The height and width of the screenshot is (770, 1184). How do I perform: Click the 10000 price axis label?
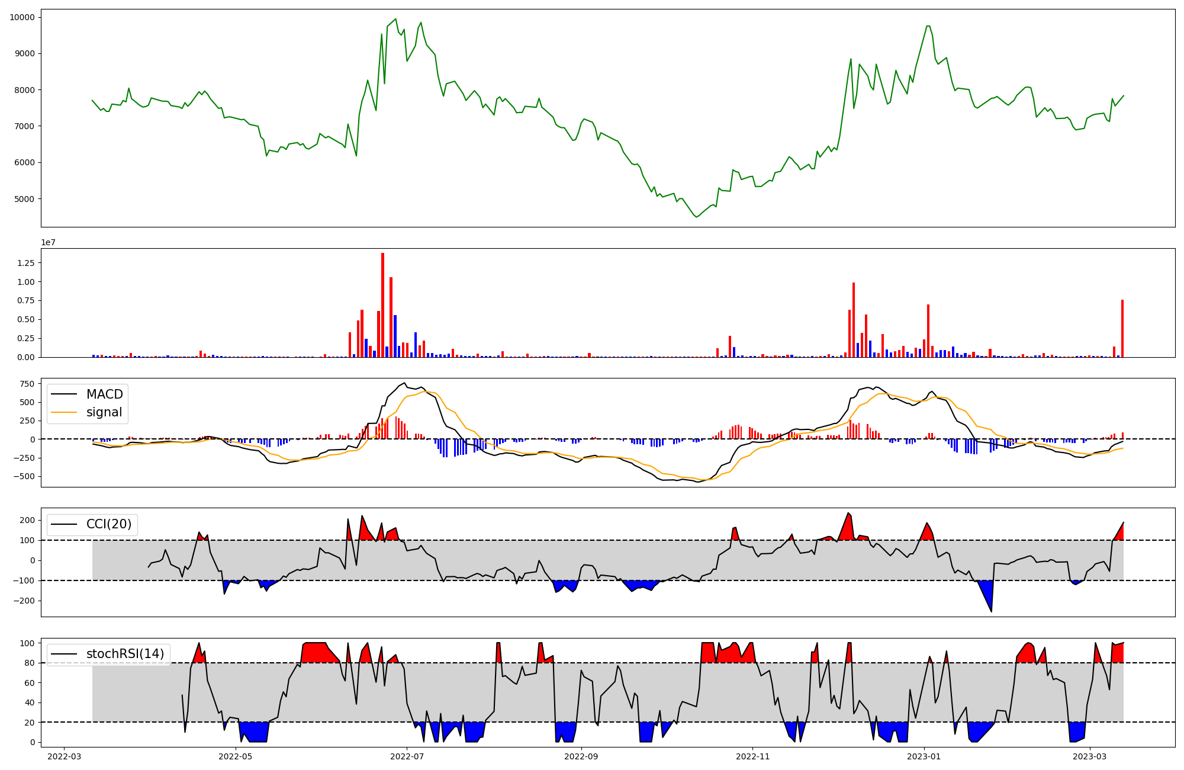pyautogui.click(x=22, y=17)
